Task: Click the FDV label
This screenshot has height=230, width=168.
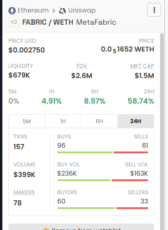Action: pos(81,66)
